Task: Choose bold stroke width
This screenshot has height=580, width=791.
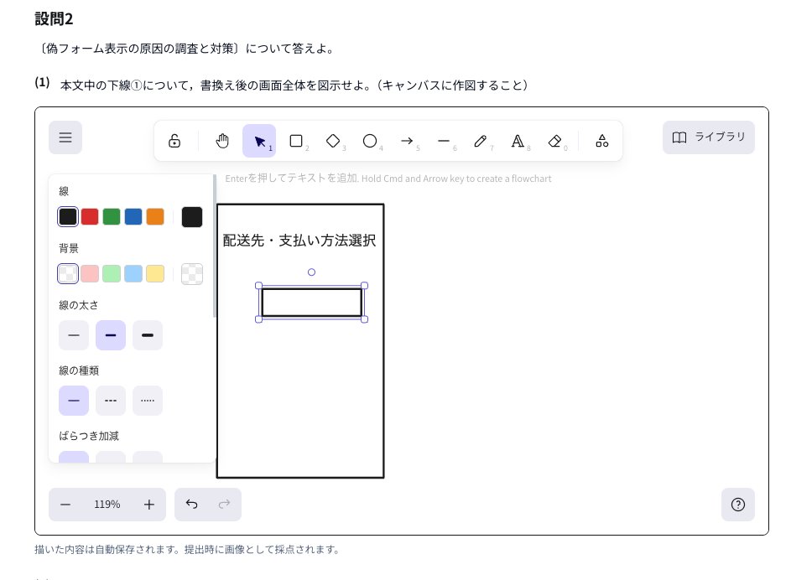Action: tap(111, 335)
